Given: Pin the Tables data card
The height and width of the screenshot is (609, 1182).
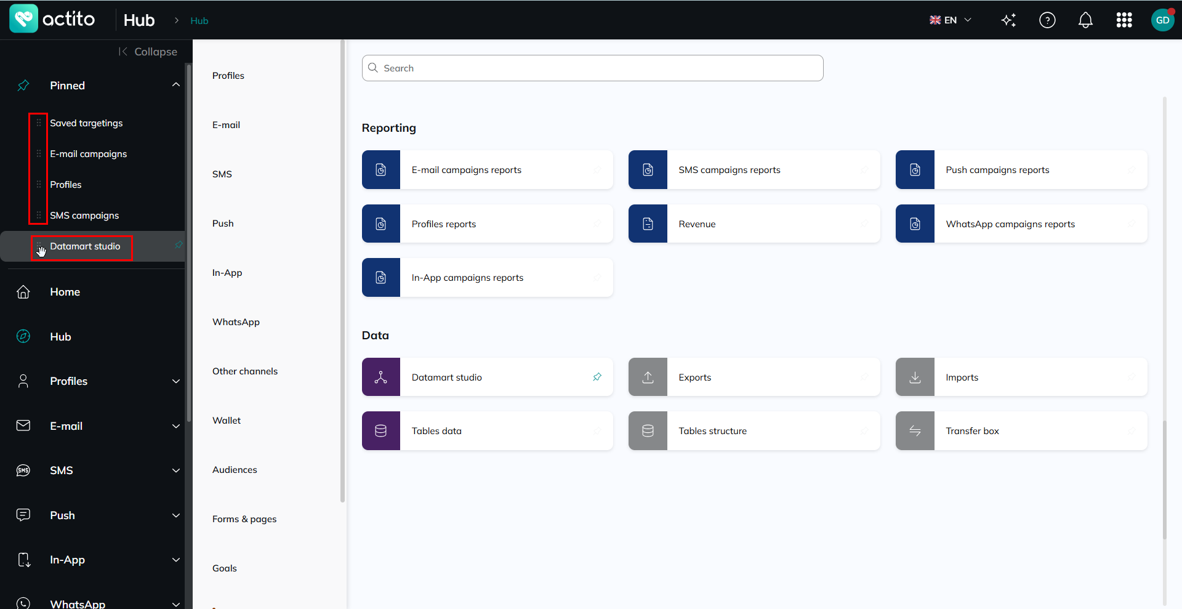Looking at the screenshot, I should [x=597, y=431].
